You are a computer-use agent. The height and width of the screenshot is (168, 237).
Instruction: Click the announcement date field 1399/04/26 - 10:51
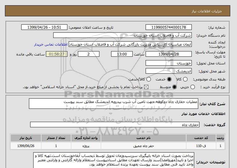[44, 27]
